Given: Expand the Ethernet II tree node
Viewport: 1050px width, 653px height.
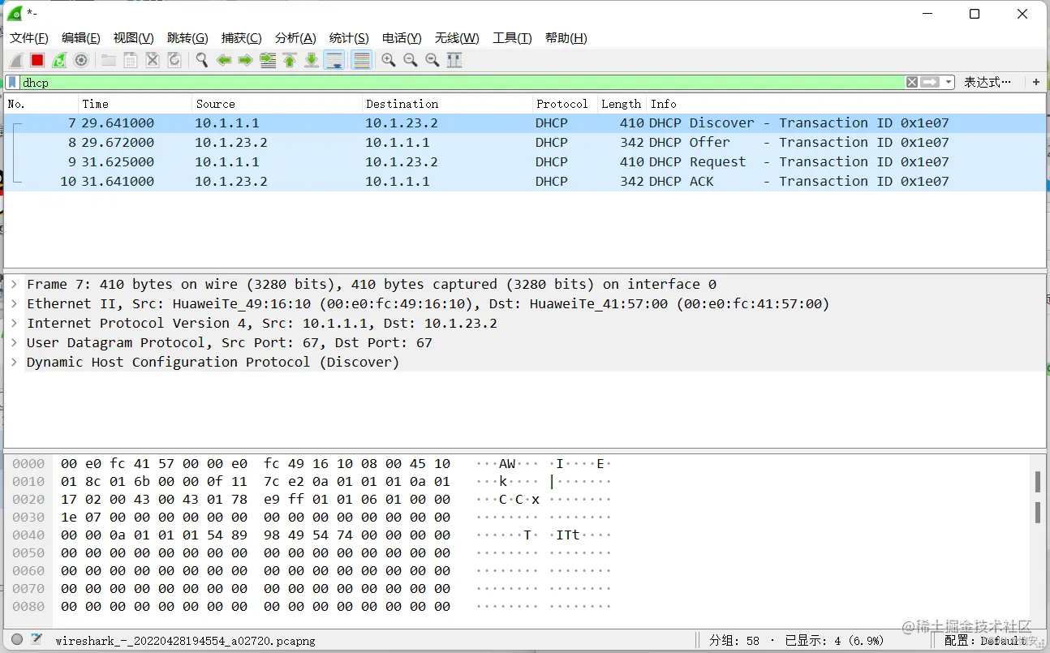Looking at the screenshot, I should 14,303.
